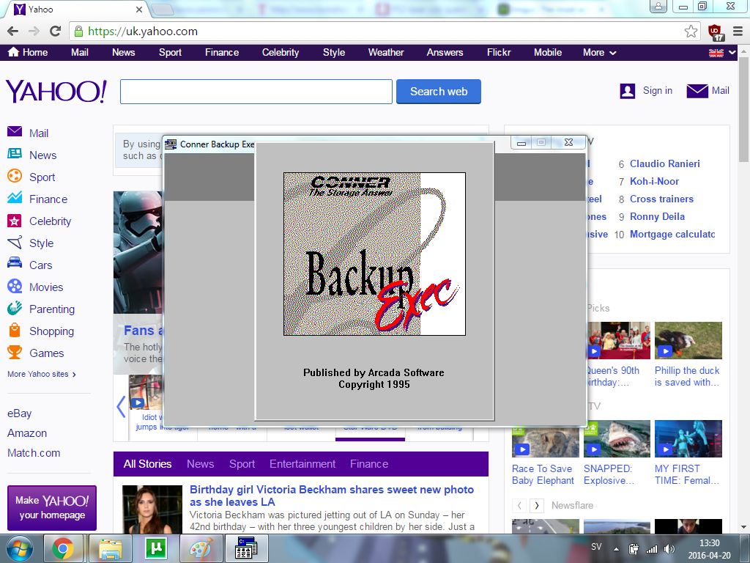750x563 pixels.
Task: Play the SNAPPED shark video thumbnail
Action: [x=617, y=438]
